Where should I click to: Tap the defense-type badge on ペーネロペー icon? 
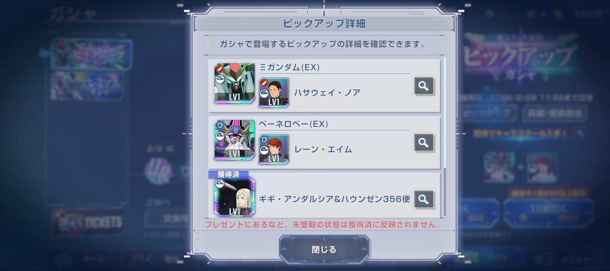pyautogui.click(x=219, y=125)
